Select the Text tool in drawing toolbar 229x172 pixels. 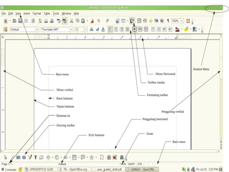tap(35, 157)
